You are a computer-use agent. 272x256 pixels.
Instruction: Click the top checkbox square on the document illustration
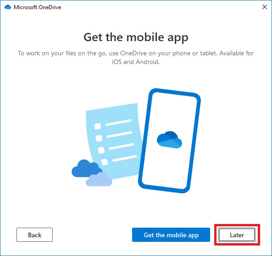tap(98, 126)
